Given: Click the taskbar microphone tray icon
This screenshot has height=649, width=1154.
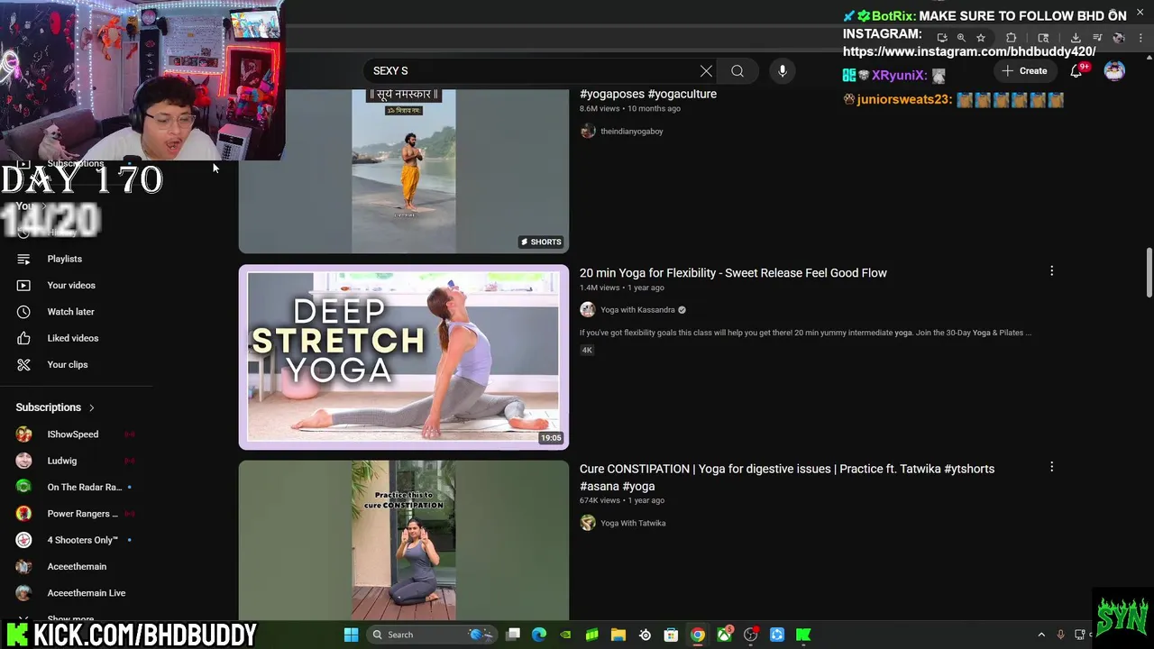Looking at the screenshot, I should [x=1060, y=635].
